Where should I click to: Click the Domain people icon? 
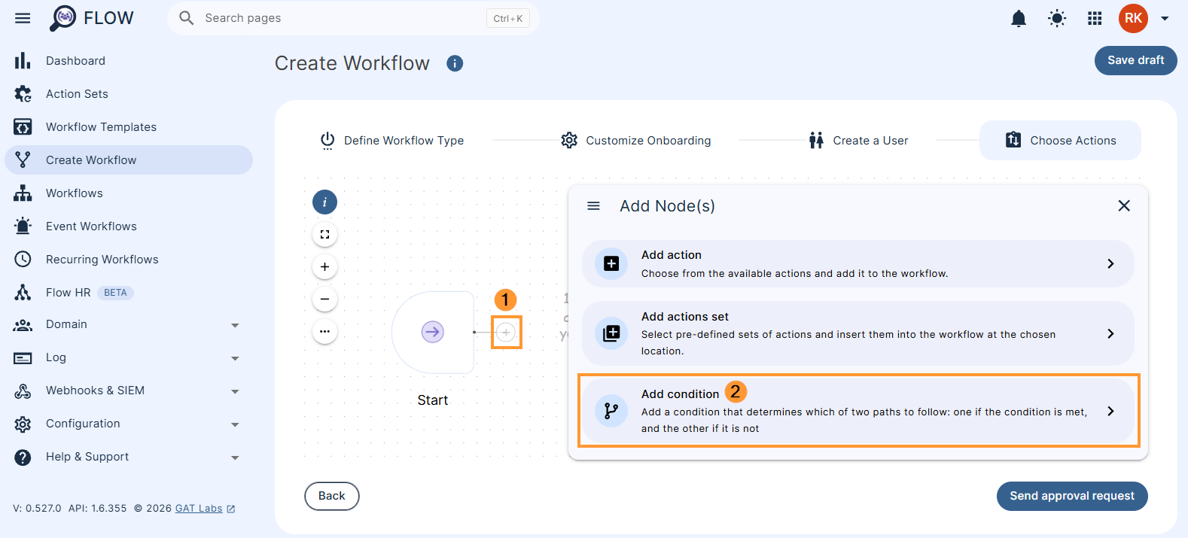tap(23, 324)
